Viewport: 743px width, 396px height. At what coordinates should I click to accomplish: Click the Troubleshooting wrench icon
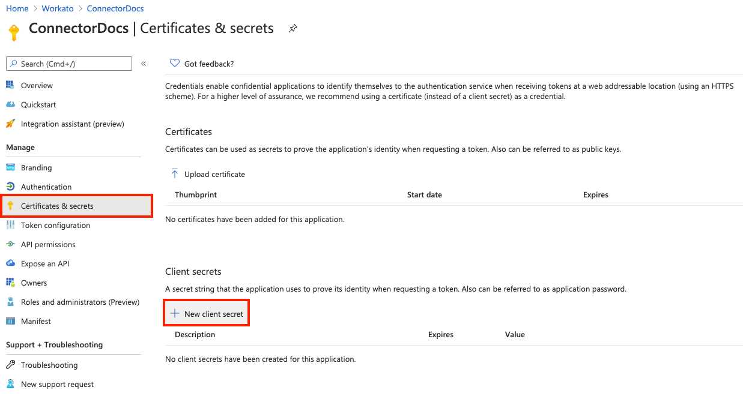tap(10, 365)
